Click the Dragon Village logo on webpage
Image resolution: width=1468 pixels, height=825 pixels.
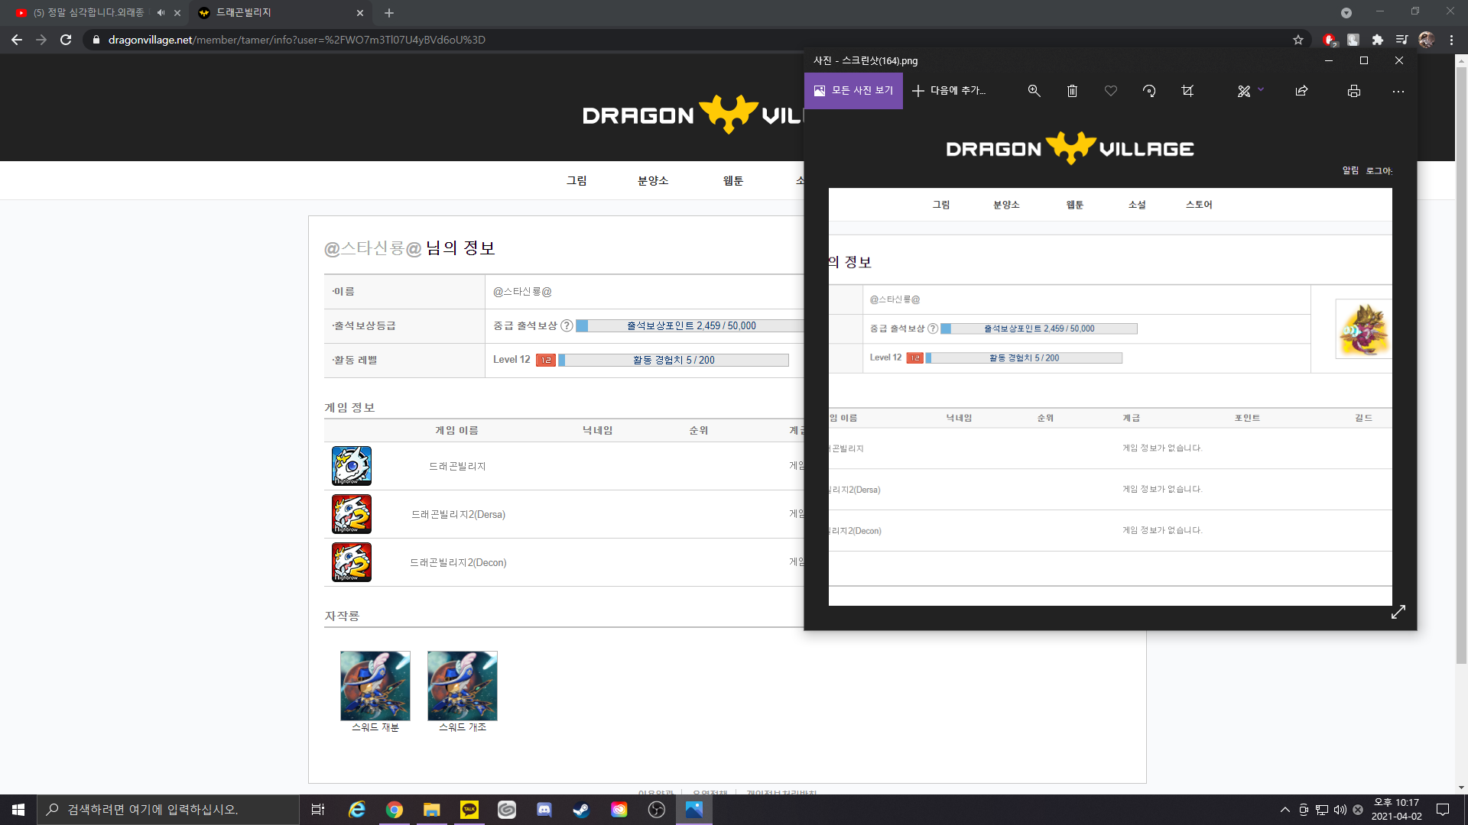tap(693, 115)
